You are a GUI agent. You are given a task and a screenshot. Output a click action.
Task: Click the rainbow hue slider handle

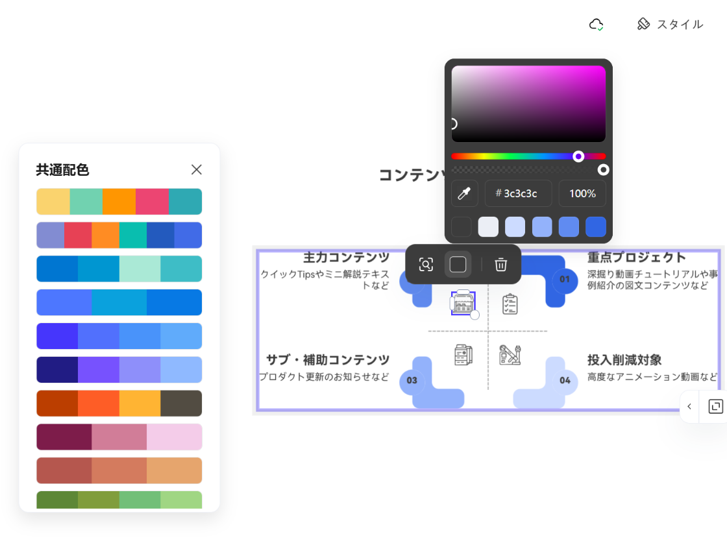(578, 156)
